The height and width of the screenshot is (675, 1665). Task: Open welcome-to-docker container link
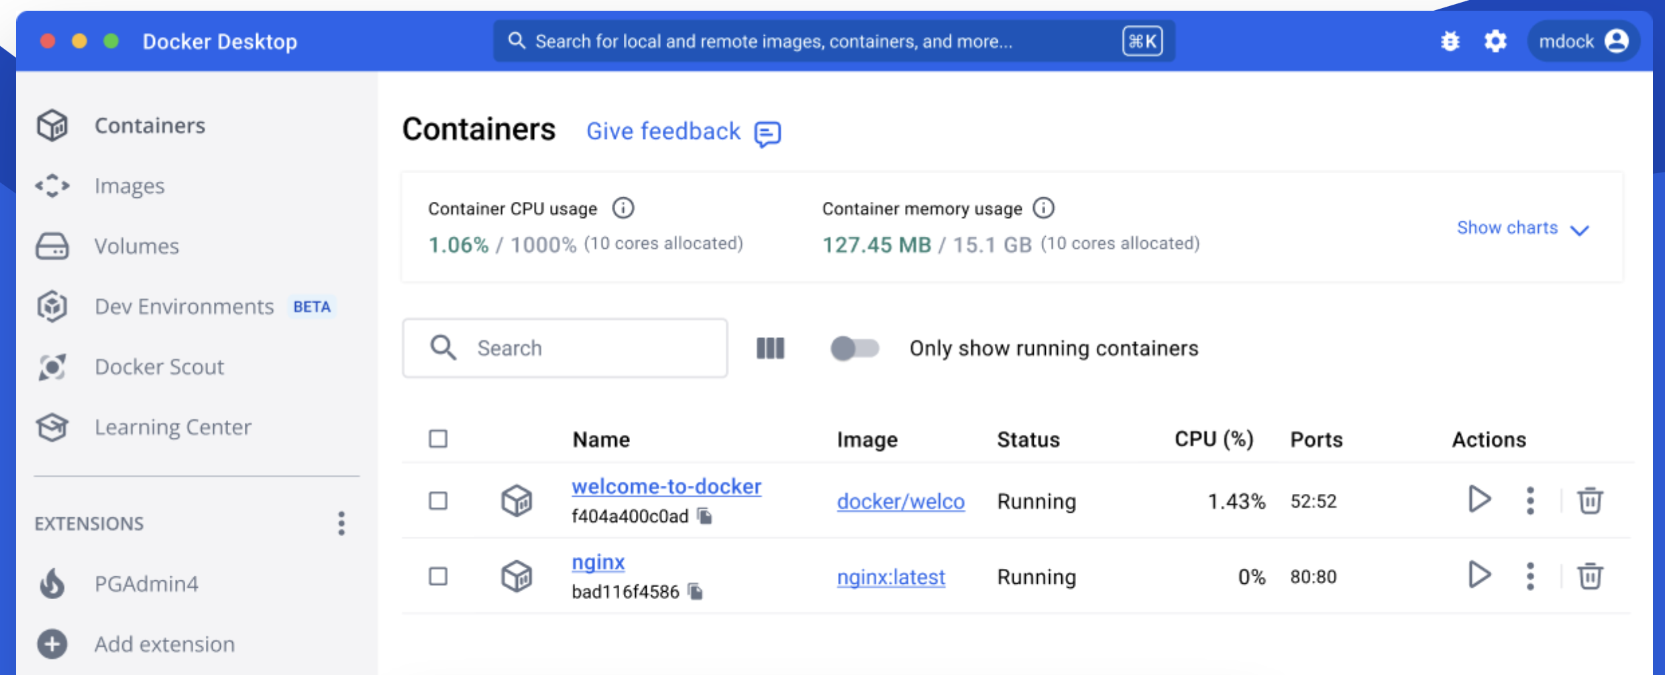[x=666, y=486]
